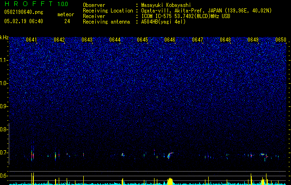
Task: Click the 'Observer' field label
Action: (94, 5)
